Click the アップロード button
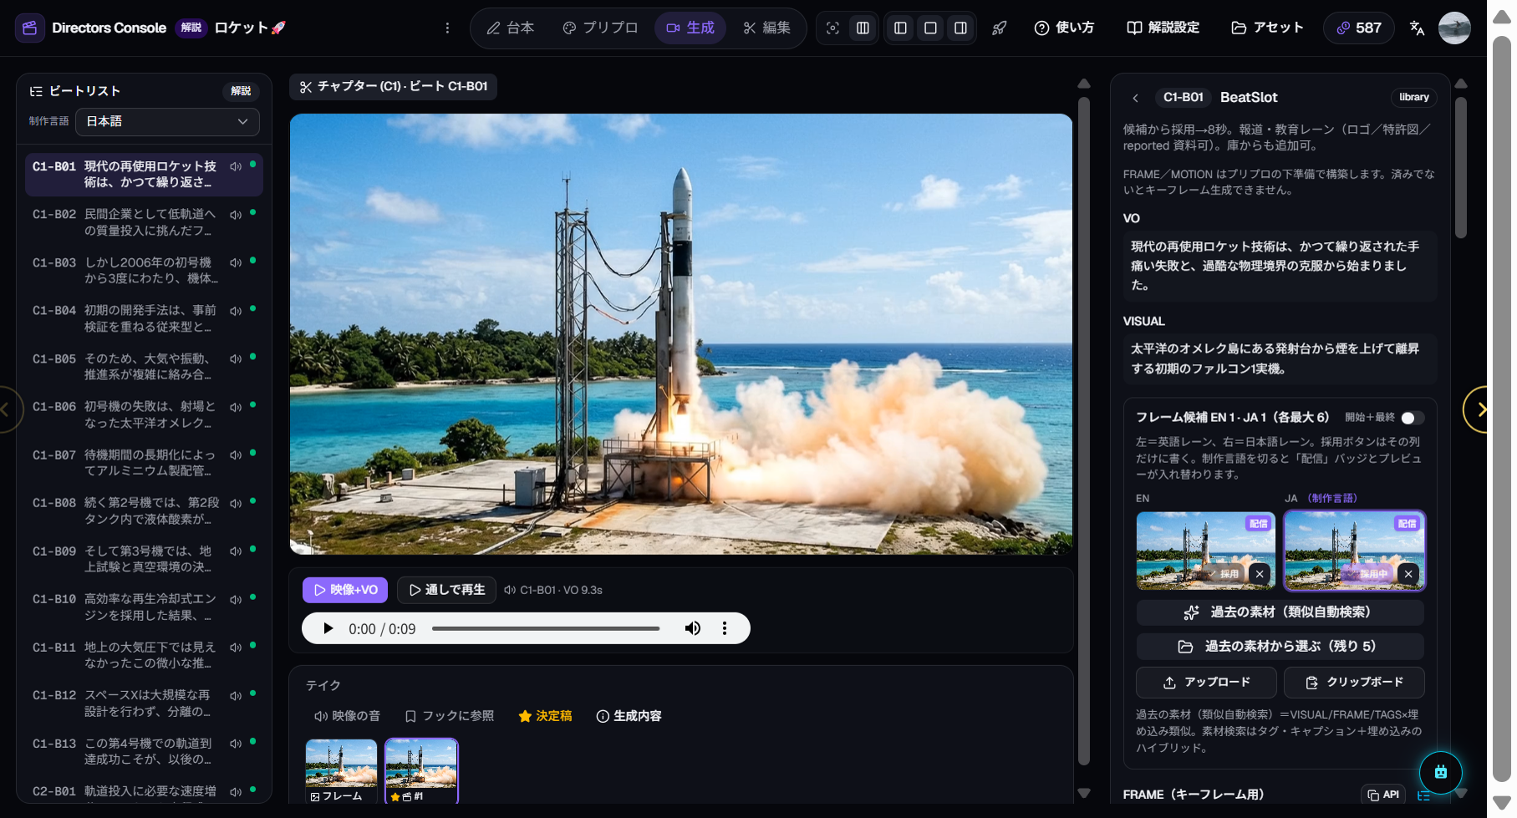1517x818 pixels. pos(1206,683)
